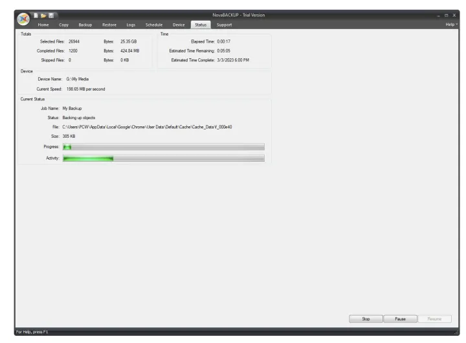Go to the Backup tab

click(x=85, y=25)
